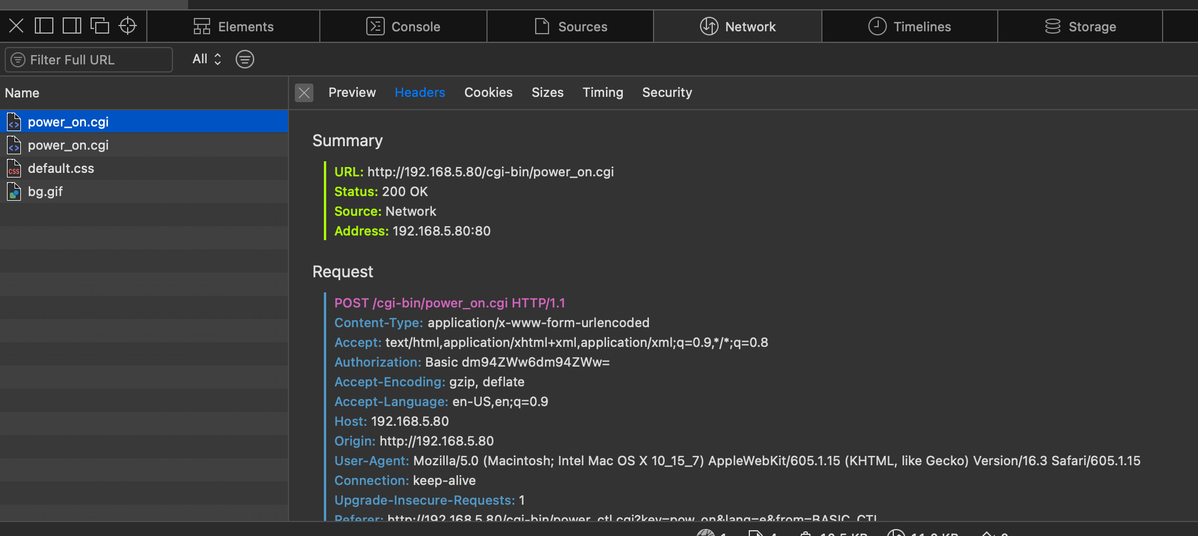Open the Elements tab
The width and height of the screenshot is (1198, 536).
point(233,27)
